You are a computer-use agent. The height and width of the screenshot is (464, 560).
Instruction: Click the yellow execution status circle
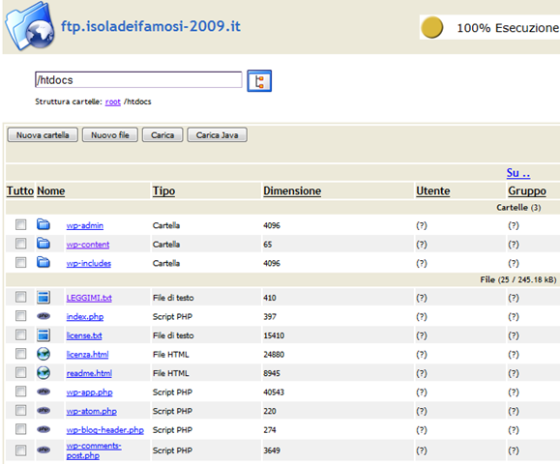pyautogui.click(x=431, y=27)
